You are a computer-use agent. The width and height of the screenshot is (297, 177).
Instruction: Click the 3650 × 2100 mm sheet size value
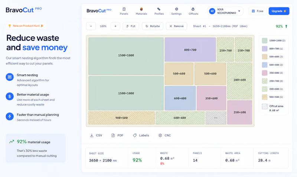(103, 161)
